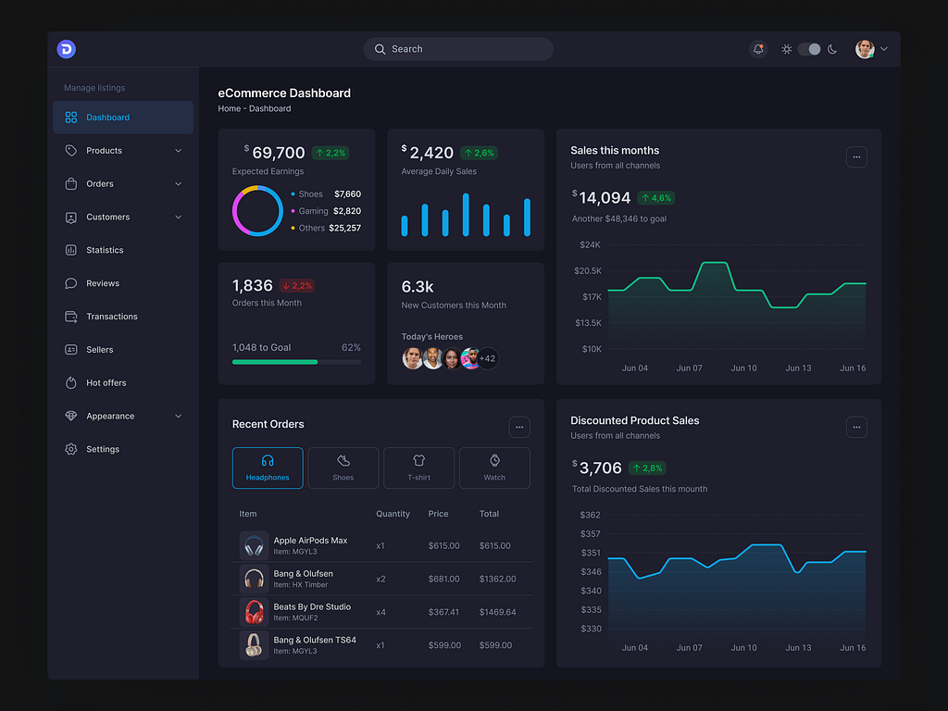
Task: Click the Transactions sidebar icon
Action: 71,317
